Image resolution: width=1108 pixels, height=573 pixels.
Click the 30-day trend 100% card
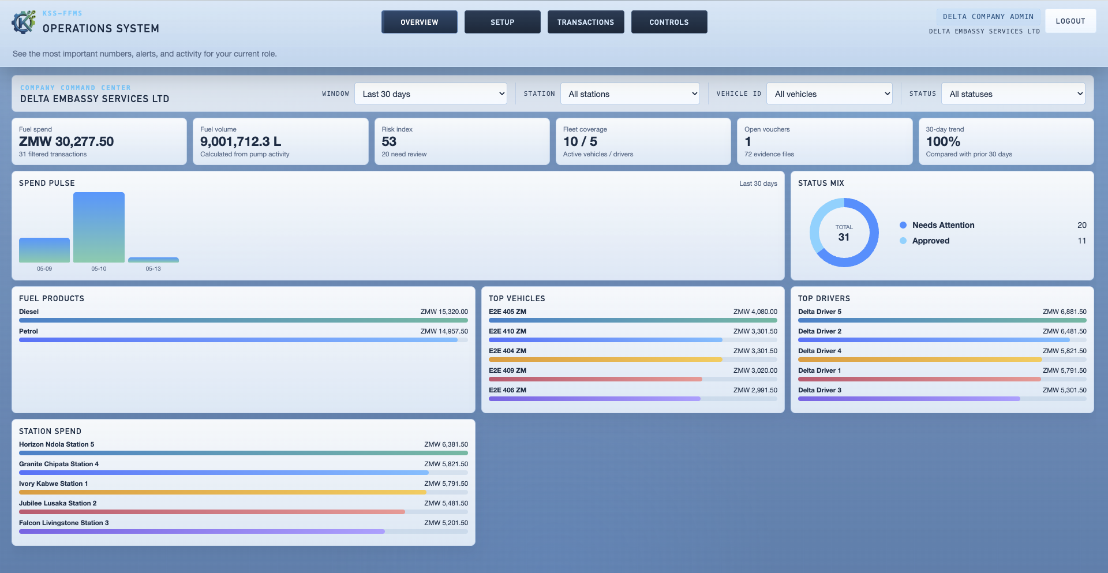[1006, 141]
